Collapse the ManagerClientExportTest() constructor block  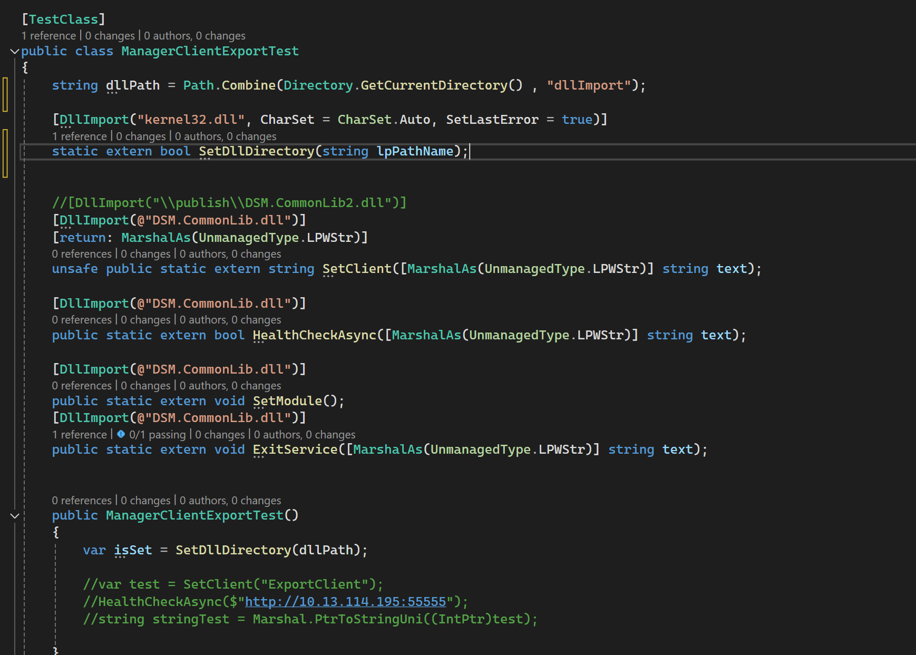click(15, 516)
